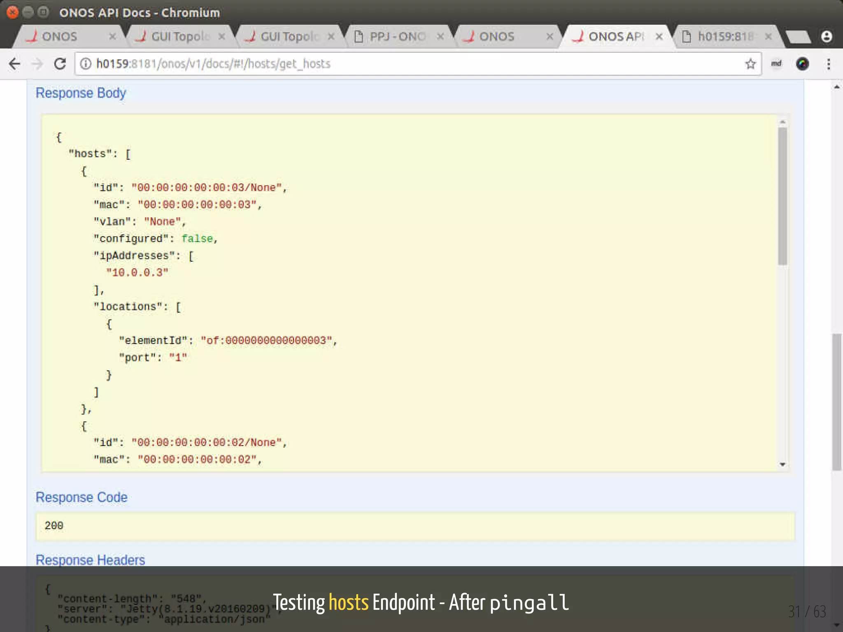Screen dimensions: 843x632
Task: Go back using the browser back arrow
Action: [x=15, y=64]
